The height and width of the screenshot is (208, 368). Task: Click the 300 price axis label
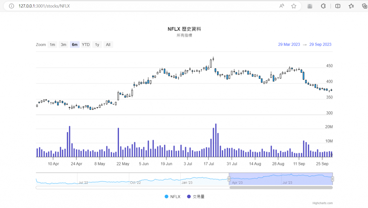329,113
